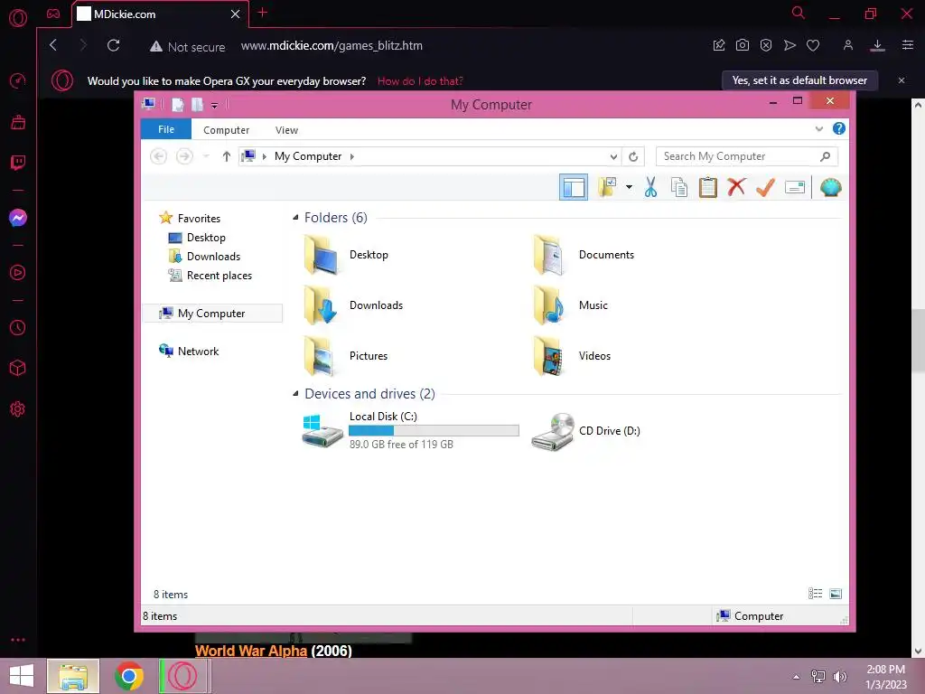Select Recent places in navigation pane
This screenshot has height=694, width=925.
pos(210,275)
